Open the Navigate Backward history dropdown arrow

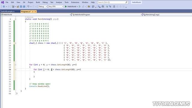[x=6, y=7]
